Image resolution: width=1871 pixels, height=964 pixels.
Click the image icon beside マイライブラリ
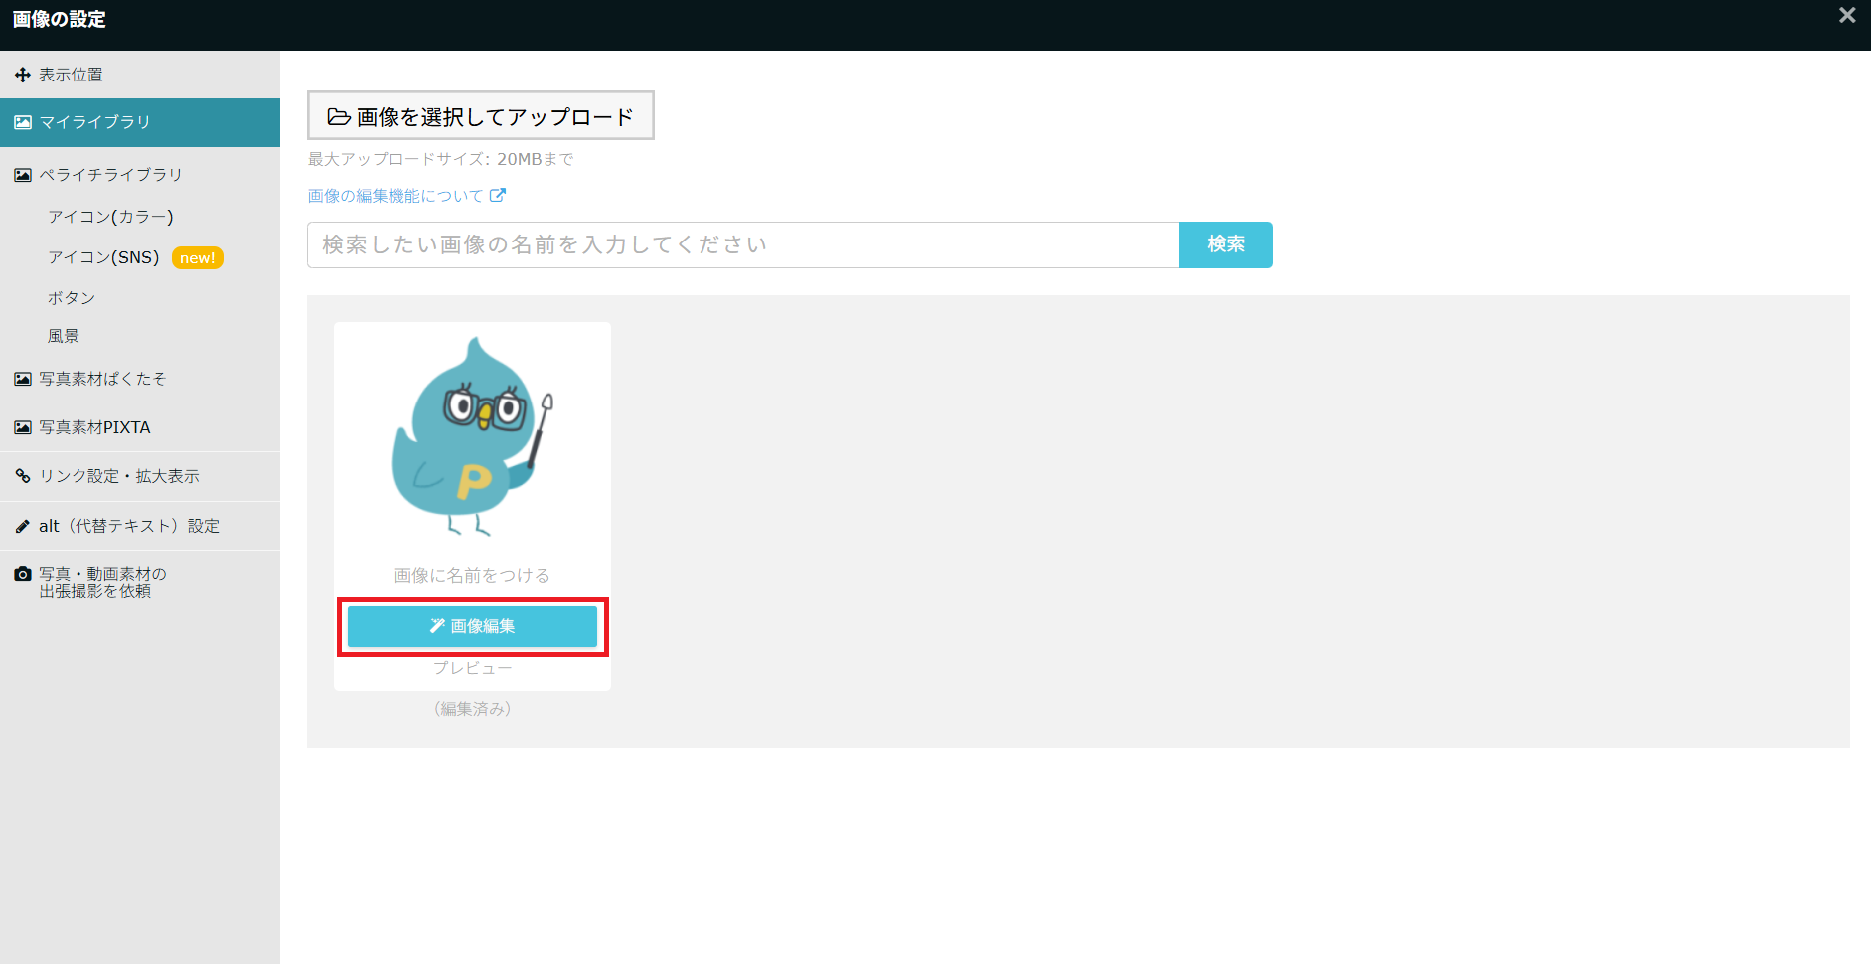[22, 123]
